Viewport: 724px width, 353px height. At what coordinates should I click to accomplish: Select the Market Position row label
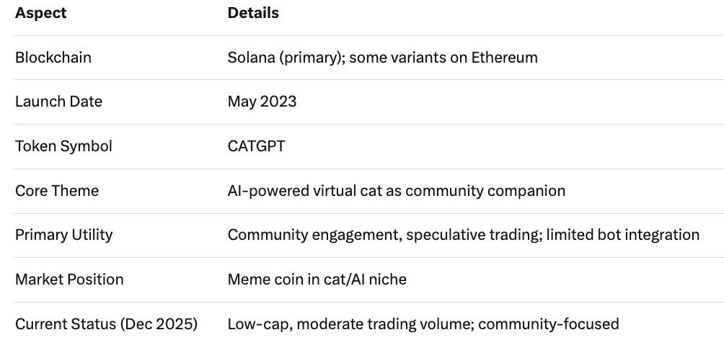click(69, 279)
